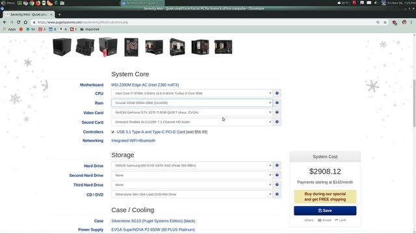Open the user profile avatar in browser toolbar
Screen dimensions: 416x234
(404, 22)
